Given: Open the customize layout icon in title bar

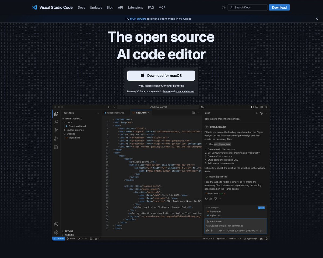Looking at the screenshot, I should pyautogui.click(x=266, y=107).
